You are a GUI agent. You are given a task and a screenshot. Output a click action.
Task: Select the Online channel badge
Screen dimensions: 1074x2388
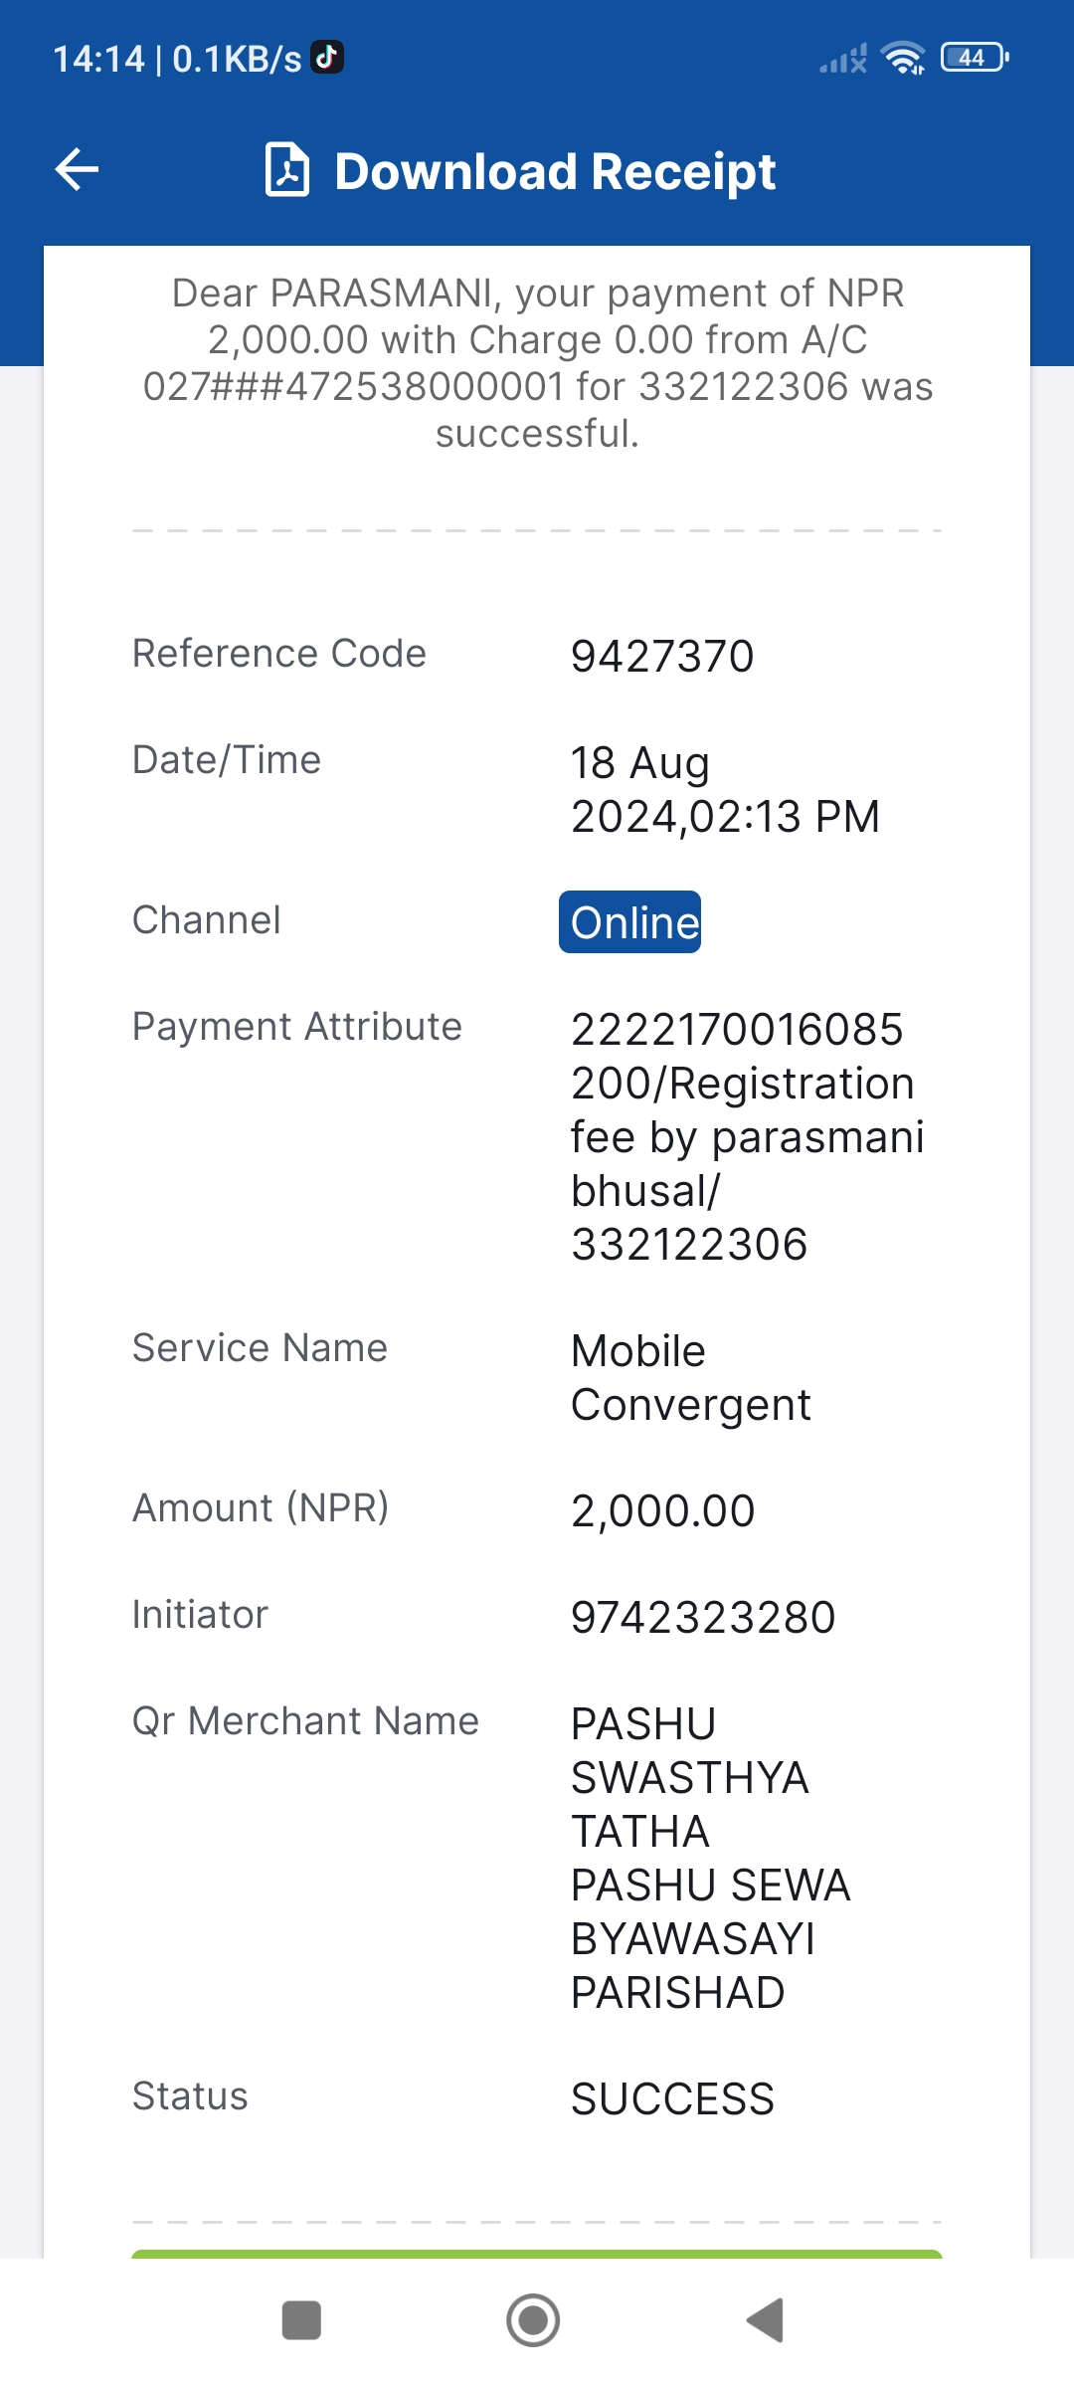pyautogui.click(x=629, y=921)
